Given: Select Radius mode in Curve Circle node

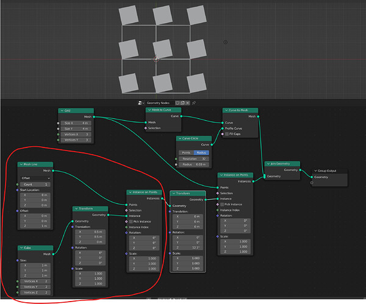Looking at the screenshot, I should (201, 153).
